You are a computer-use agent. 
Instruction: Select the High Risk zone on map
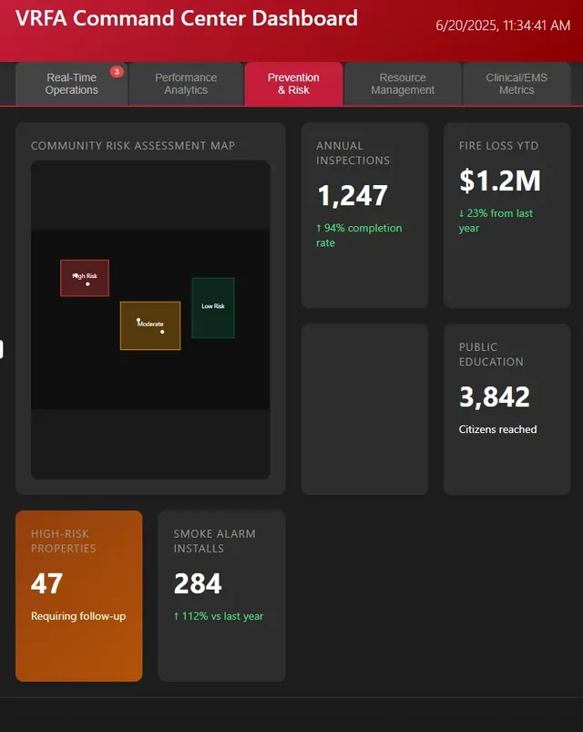coord(85,278)
